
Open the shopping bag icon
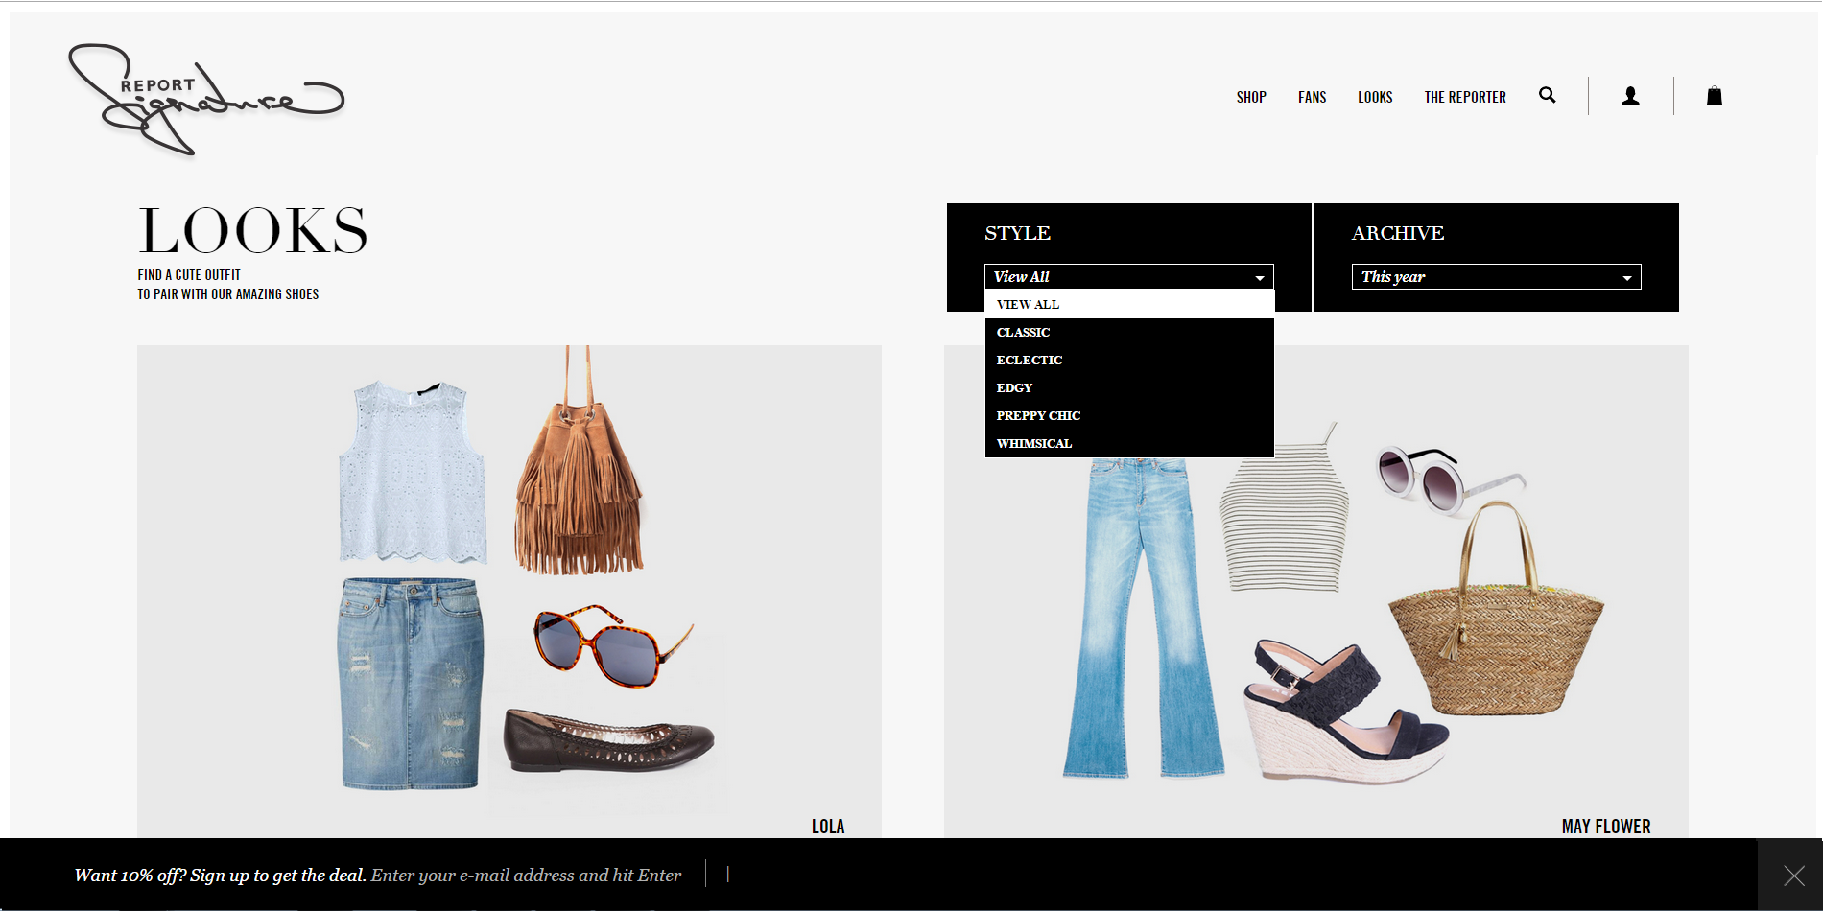(1715, 96)
